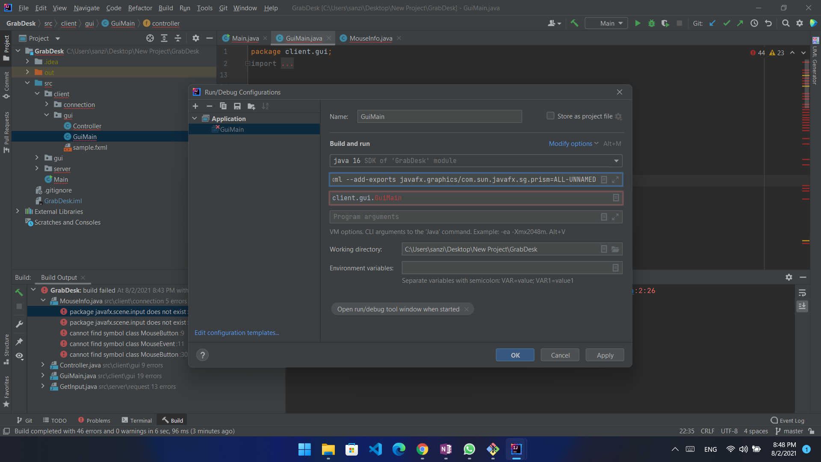821x462 pixels.
Task: Click the green Run button in the toolbar
Action: tap(638, 23)
